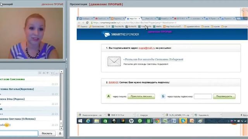This screenshot has width=248, height=139.
Task: Click the first chat toolbar icon
Action: [x=40, y=73]
